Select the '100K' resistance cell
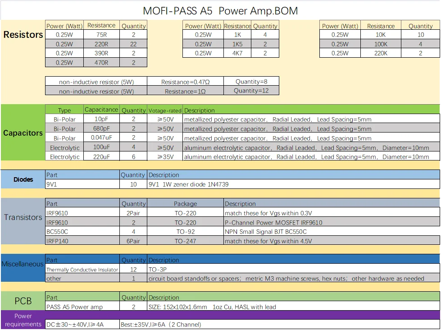The width and height of the screenshot is (441, 330). [x=381, y=44]
